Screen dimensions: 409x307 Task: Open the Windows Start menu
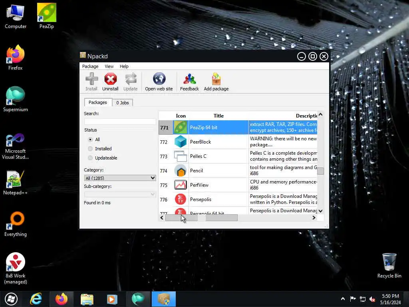(x=11, y=299)
